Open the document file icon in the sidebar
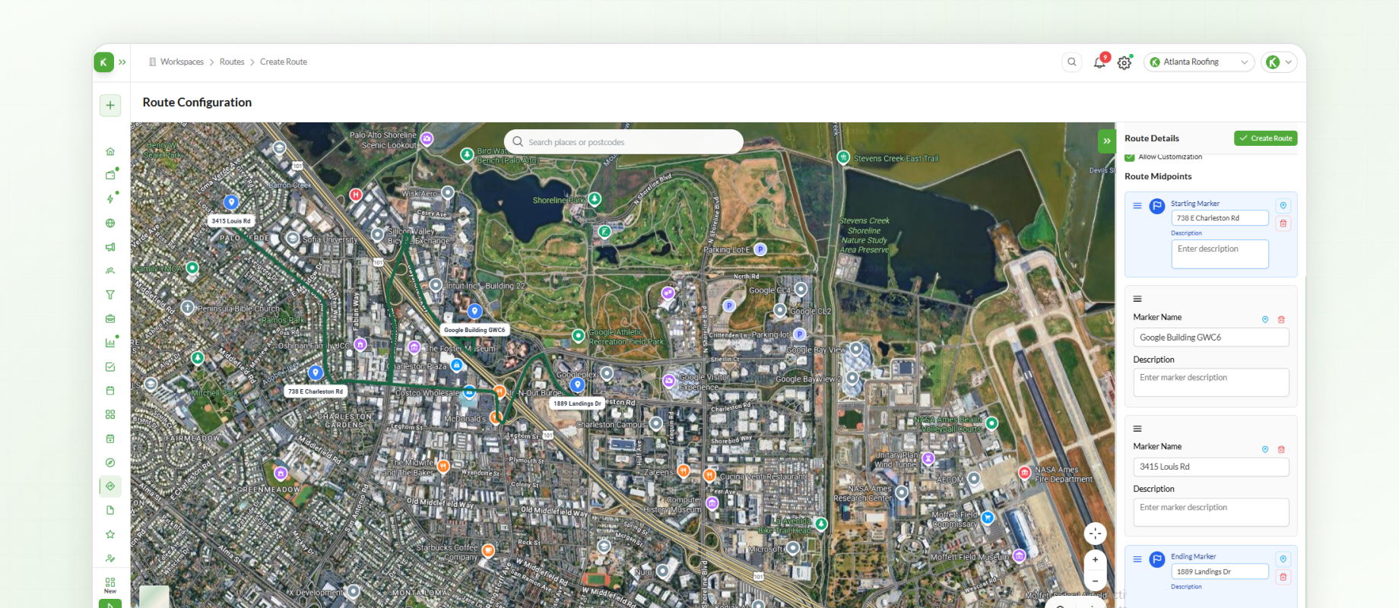This screenshot has height=608, width=1399. pos(110,510)
